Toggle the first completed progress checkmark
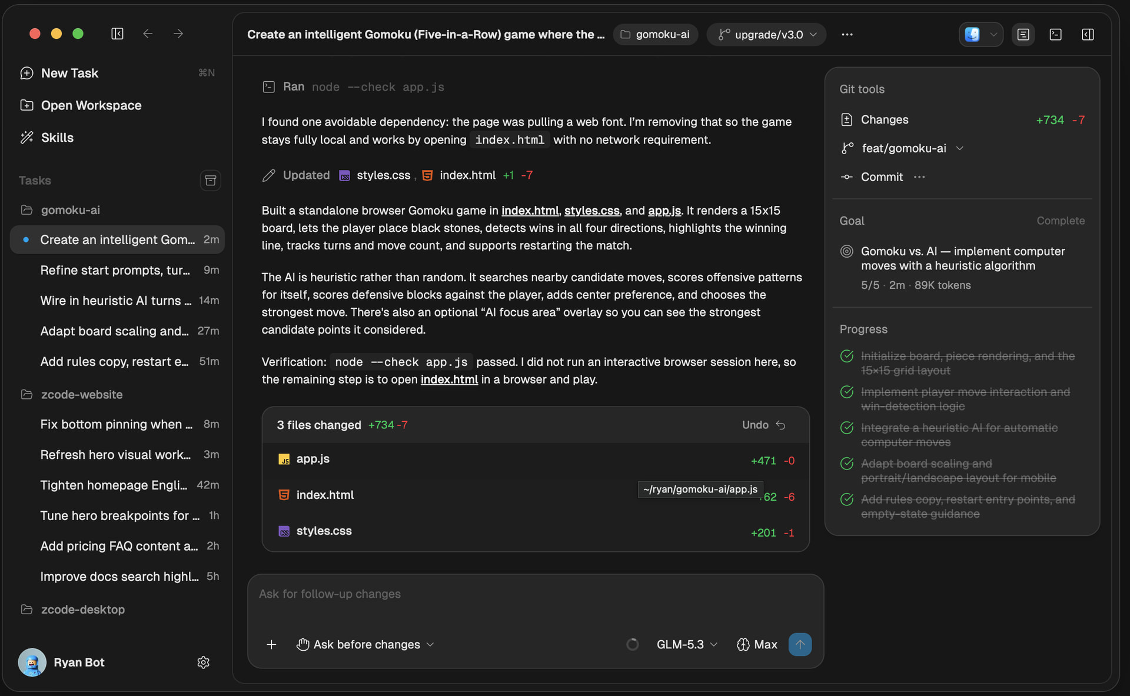This screenshot has height=696, width=1130. pyautogui.click(x=846, y=356)
